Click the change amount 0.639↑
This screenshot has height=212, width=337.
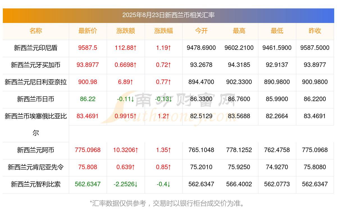click(x=126, y=167)
